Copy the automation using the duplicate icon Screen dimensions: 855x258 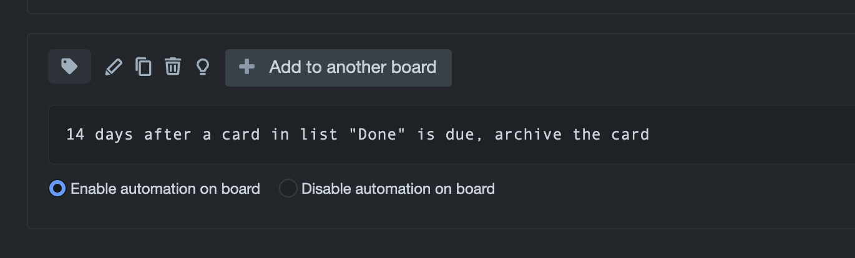(x=144, y=67)
